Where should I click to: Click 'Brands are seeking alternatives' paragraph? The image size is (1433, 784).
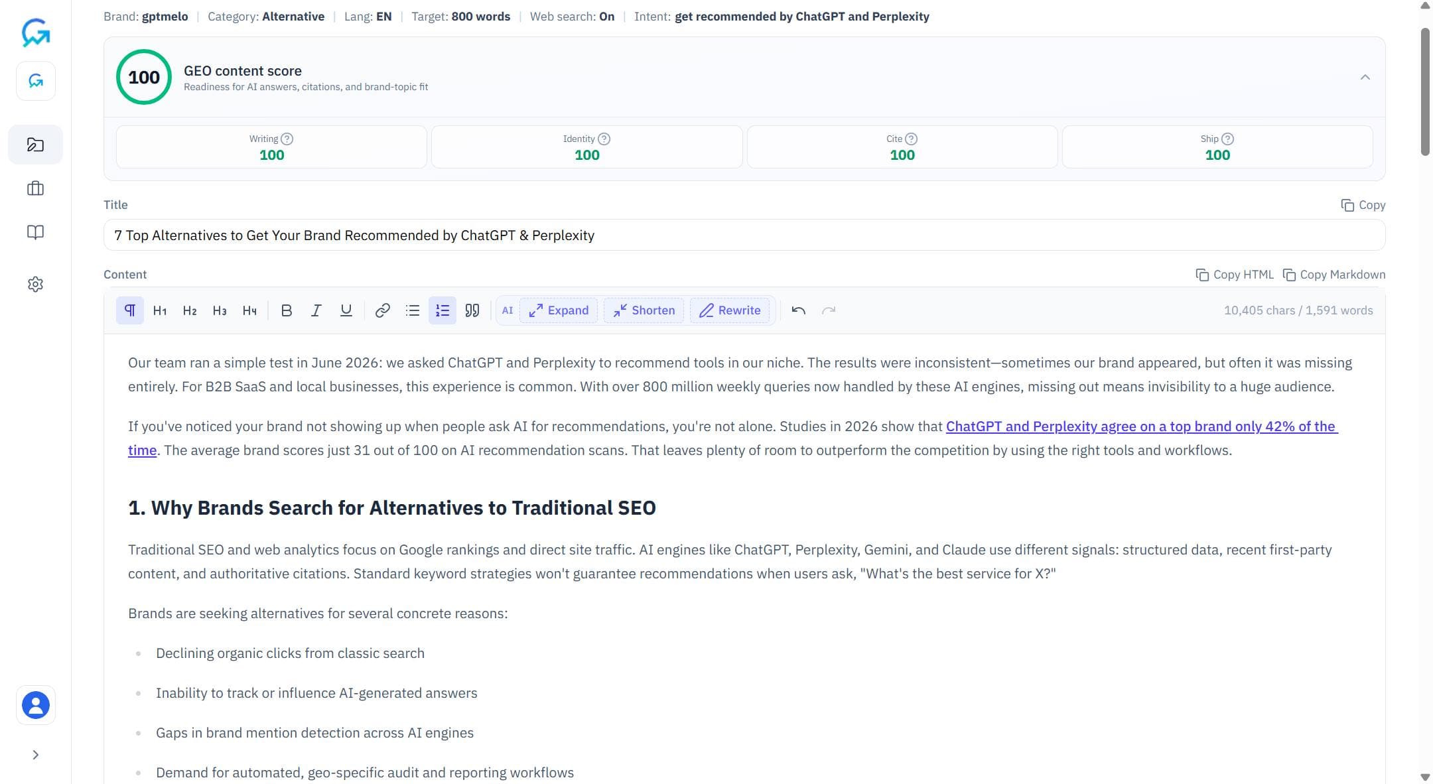click(x=318, y=614)
